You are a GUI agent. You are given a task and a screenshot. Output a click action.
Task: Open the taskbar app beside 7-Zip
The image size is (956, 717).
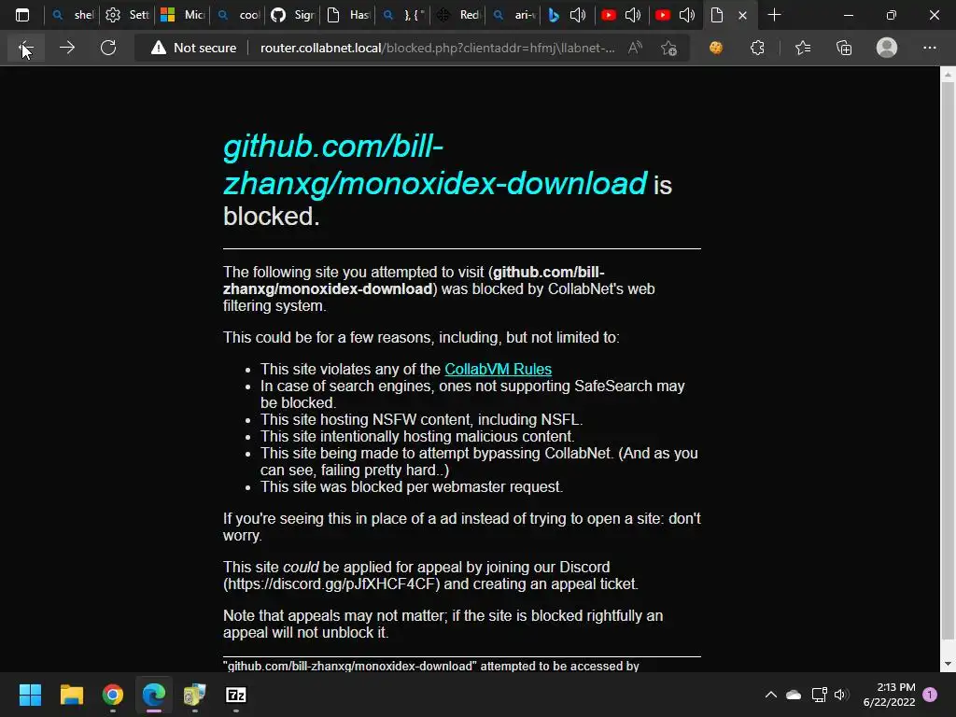pos(195,695)
